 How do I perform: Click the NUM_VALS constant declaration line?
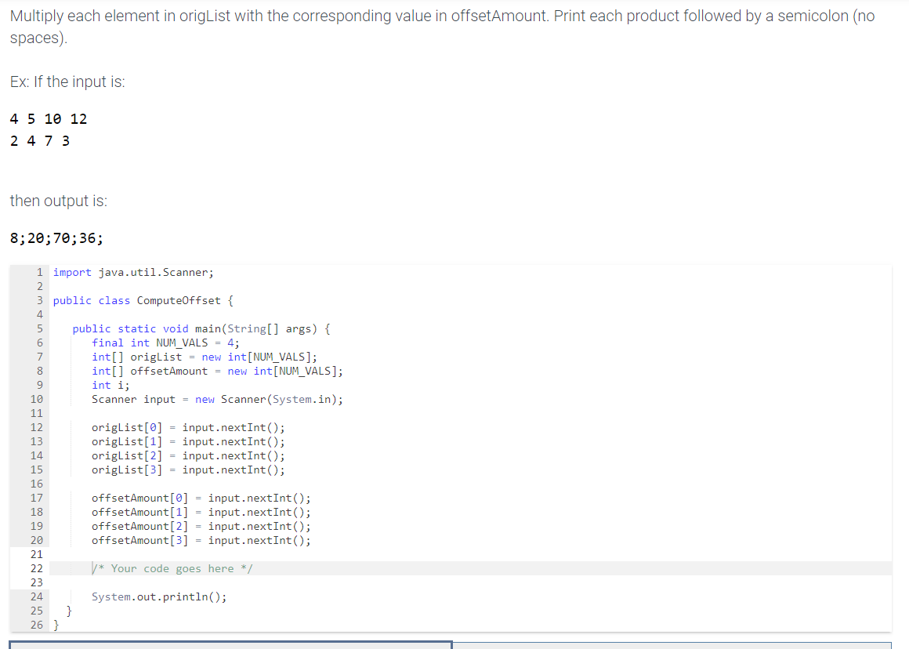pos(165,343)
